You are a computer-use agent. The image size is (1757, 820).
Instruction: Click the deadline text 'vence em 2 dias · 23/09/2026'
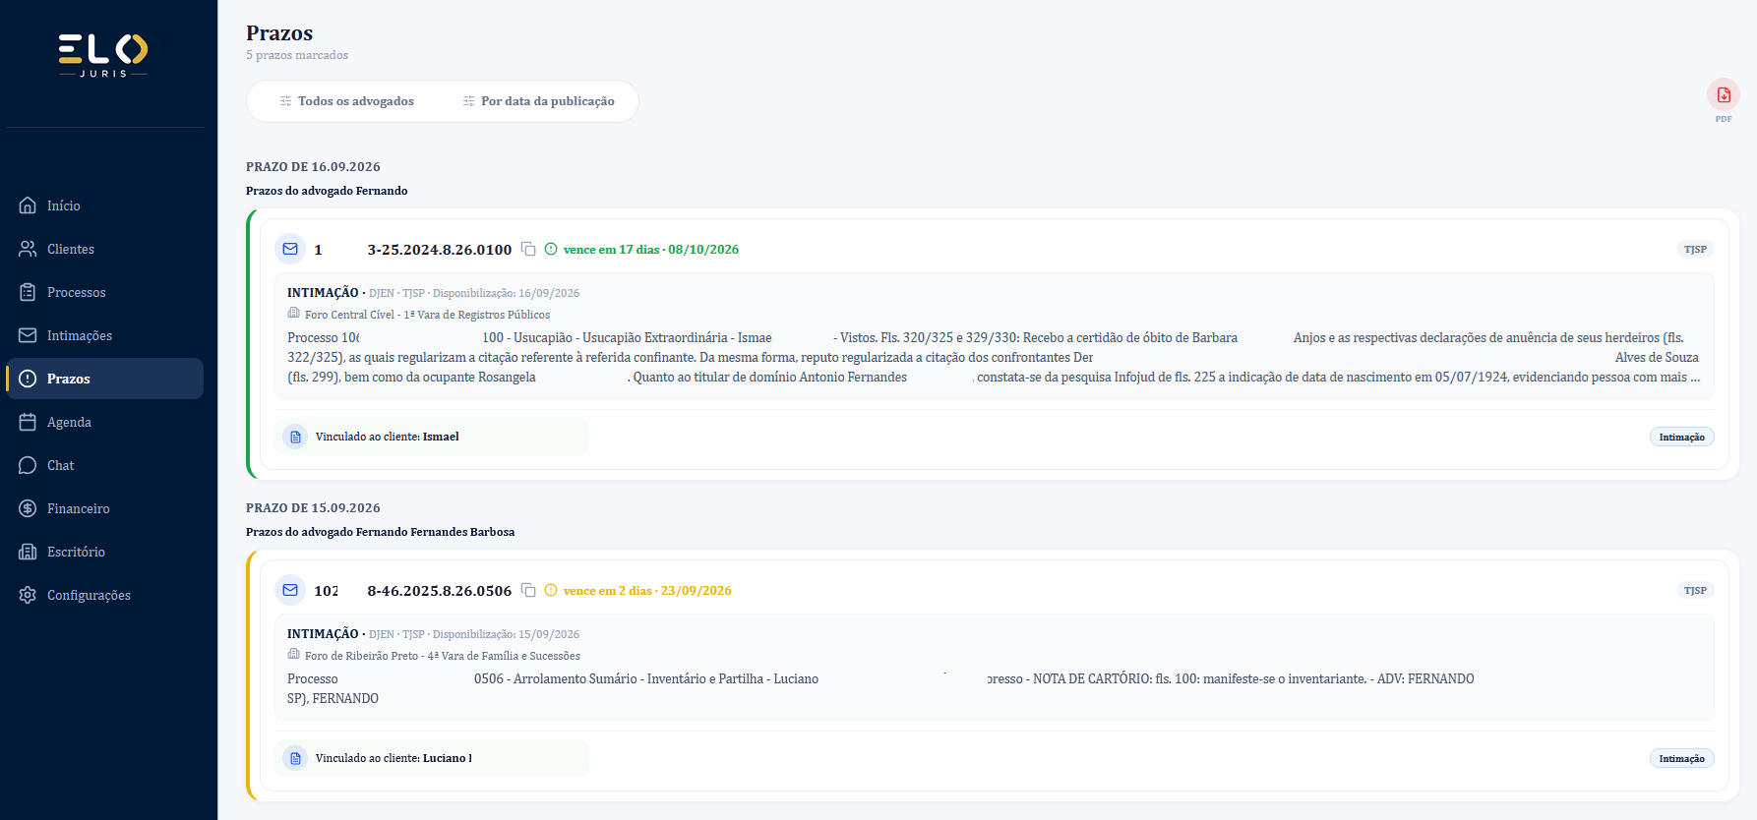647,591
